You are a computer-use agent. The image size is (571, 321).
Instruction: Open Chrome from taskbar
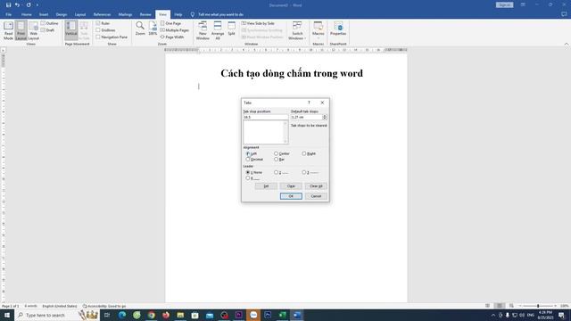pos(151,315)
